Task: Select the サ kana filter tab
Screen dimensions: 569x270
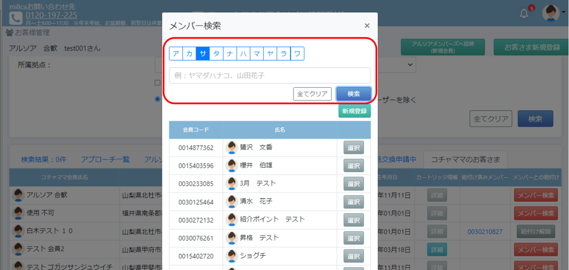Action: click(x=203, y=53)
